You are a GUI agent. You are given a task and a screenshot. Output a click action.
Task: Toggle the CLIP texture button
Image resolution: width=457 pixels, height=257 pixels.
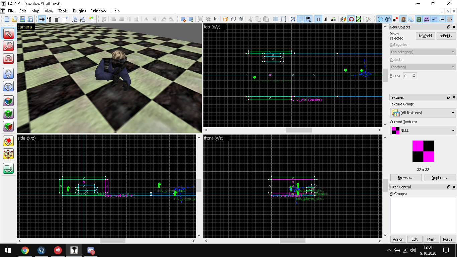tap(442, 19)
